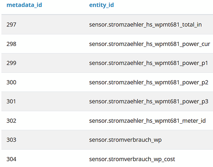Select the table row with id 301
Screen dimensions: 213x167
pyautogui.click(x=107, y=101)
